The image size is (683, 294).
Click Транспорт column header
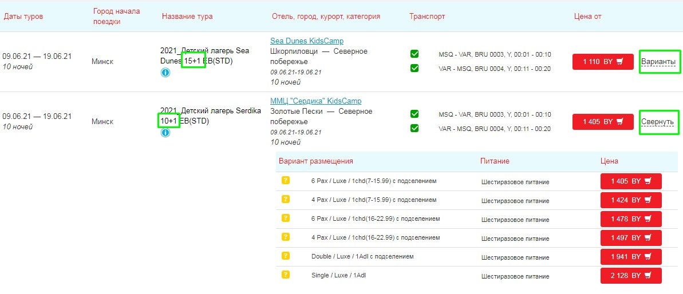click(x=427, y=17)
